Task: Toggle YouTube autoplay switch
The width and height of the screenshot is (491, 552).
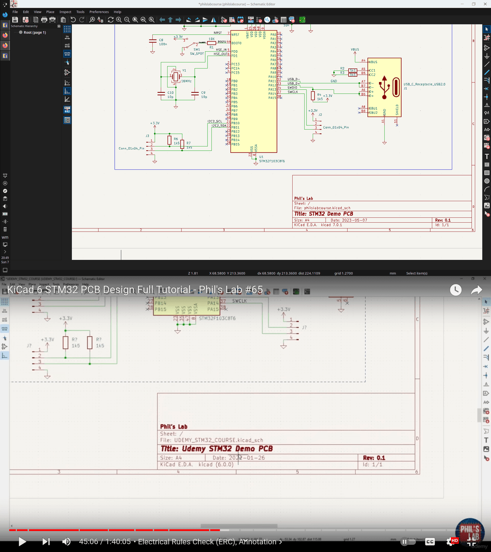Action: coord(408,542)
